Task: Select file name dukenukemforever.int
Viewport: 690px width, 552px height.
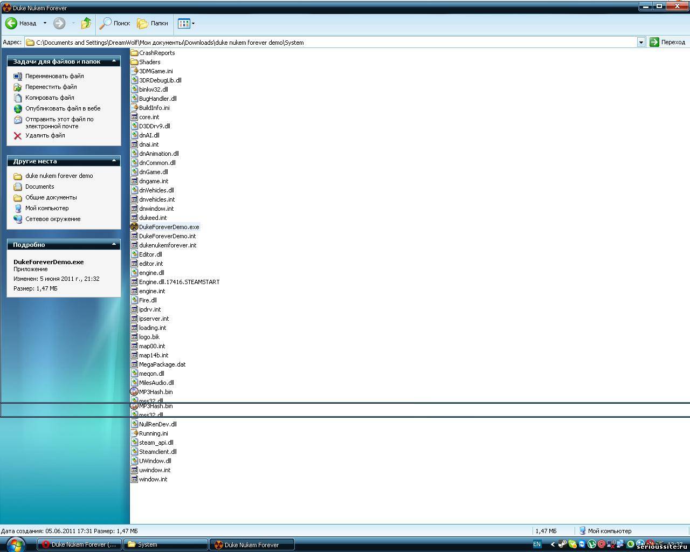Action: tap(168, 245)
